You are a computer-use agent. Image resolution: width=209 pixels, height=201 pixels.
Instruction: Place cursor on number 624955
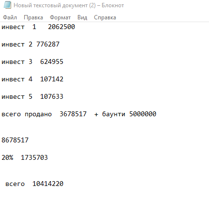[52, 62]
